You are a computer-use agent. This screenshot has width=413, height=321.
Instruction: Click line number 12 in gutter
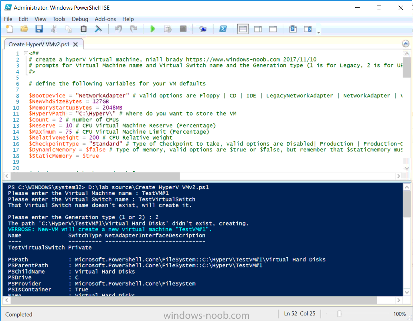[x=16, y=120]
